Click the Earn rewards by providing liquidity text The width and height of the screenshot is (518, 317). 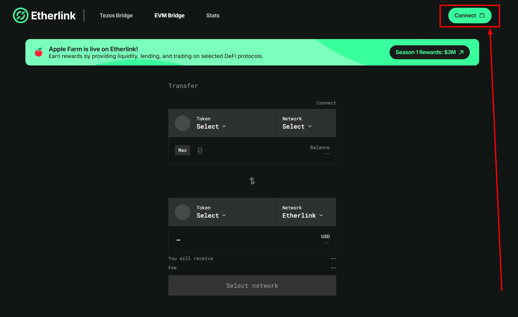[x=156, y=56]
